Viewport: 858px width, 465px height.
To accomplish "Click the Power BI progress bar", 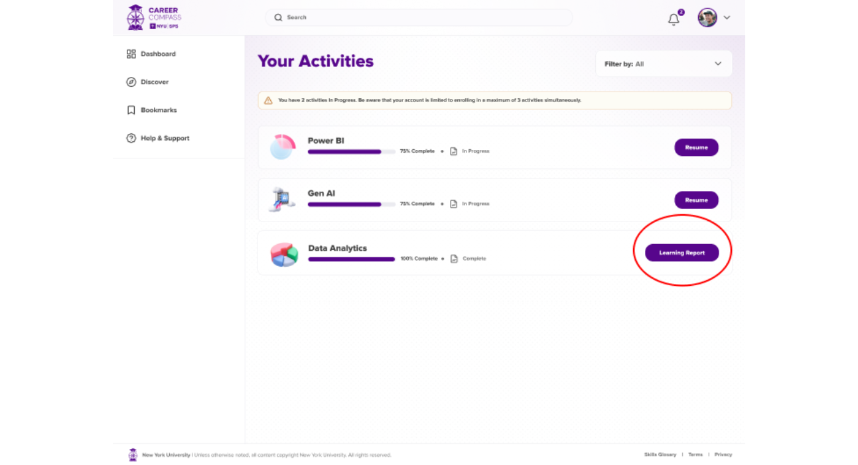I will [351, 152].
